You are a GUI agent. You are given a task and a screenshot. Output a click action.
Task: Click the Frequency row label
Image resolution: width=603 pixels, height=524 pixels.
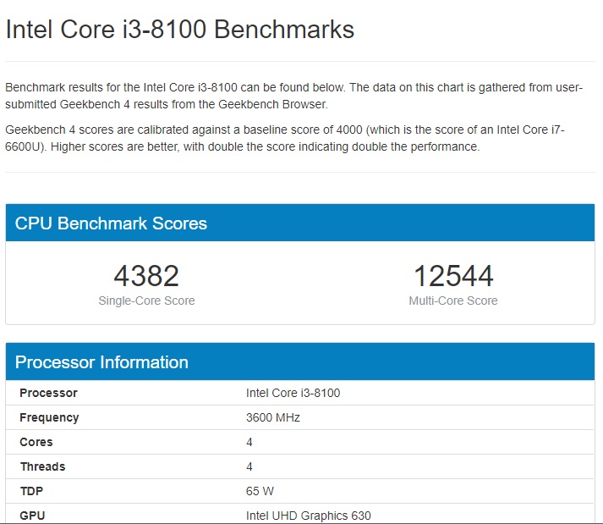pos(49,417)
